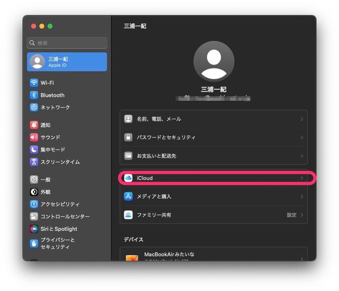Click the Bluetooth icon in sidebar

point(34,95)
